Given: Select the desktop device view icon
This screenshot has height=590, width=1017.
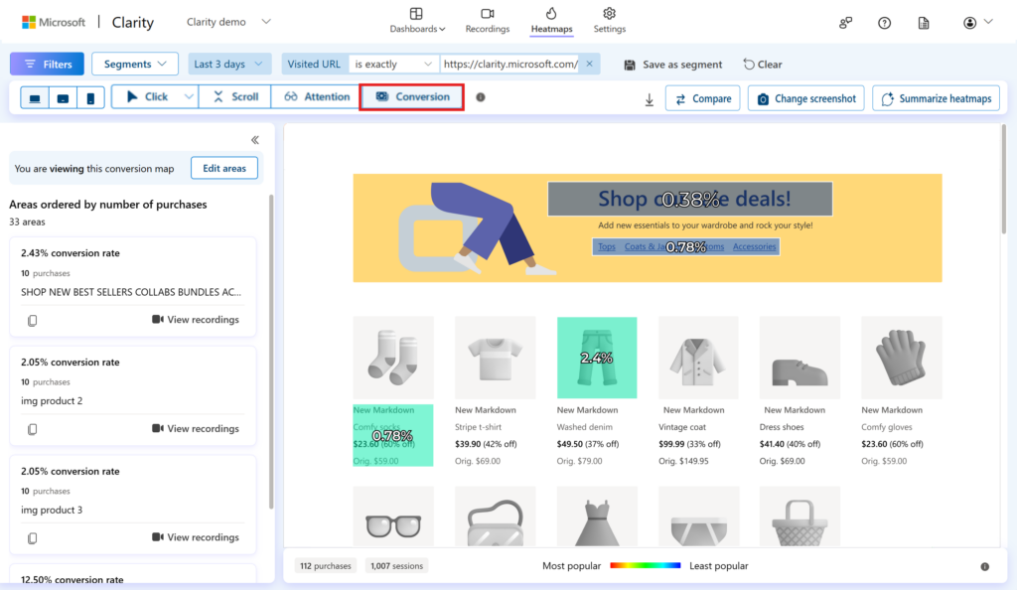Looking at the screenshot, I should (x=35, y=97).
